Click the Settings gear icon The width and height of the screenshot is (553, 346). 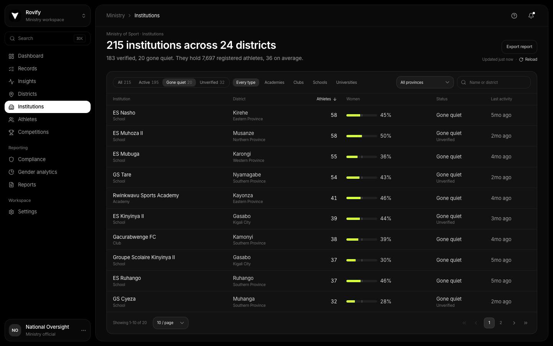pos(12,212)
